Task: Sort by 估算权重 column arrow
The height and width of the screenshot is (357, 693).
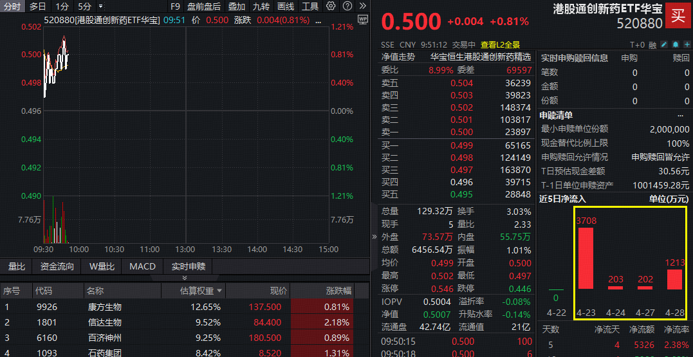Action: pos(220,291)
